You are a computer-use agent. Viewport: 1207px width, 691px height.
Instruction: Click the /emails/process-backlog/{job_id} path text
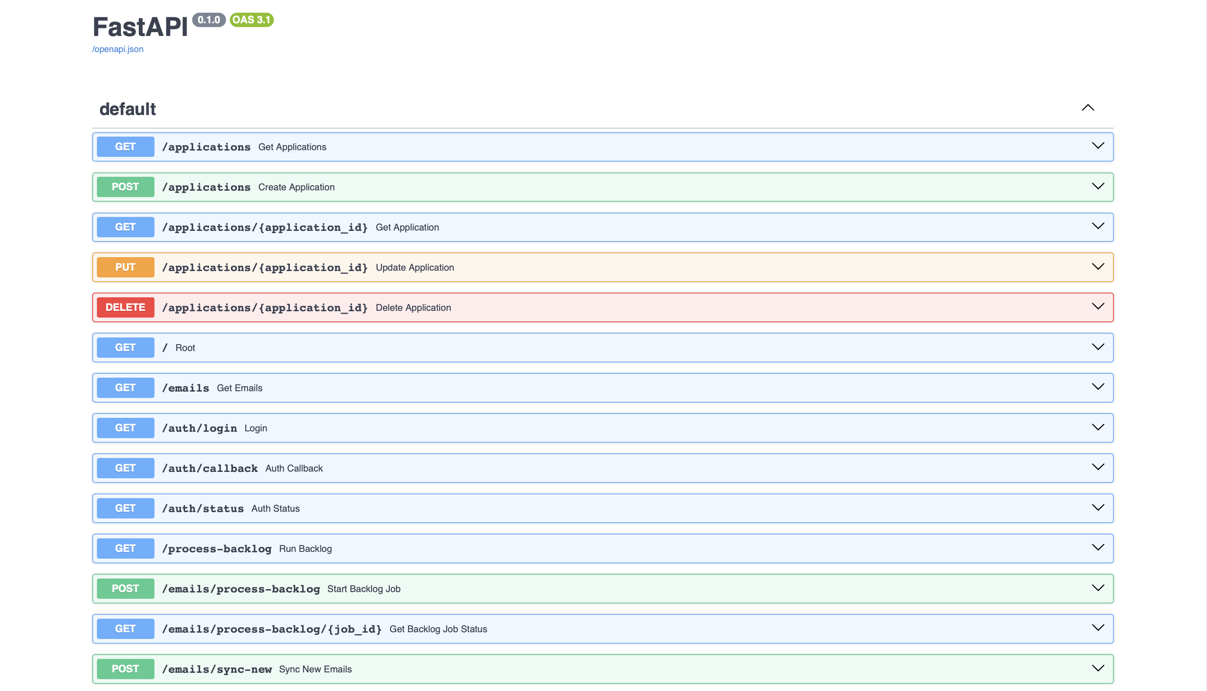click(272, 629)
